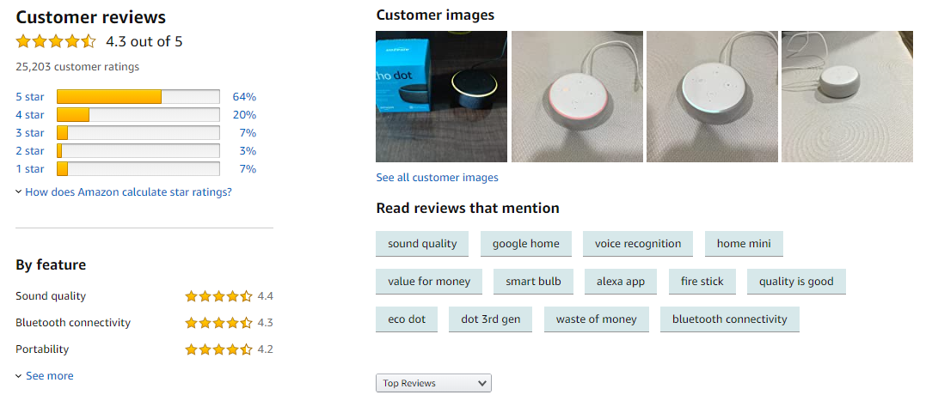Open the first customer image with box
Screen dimensions: 932x401
(x=441, y=97)
